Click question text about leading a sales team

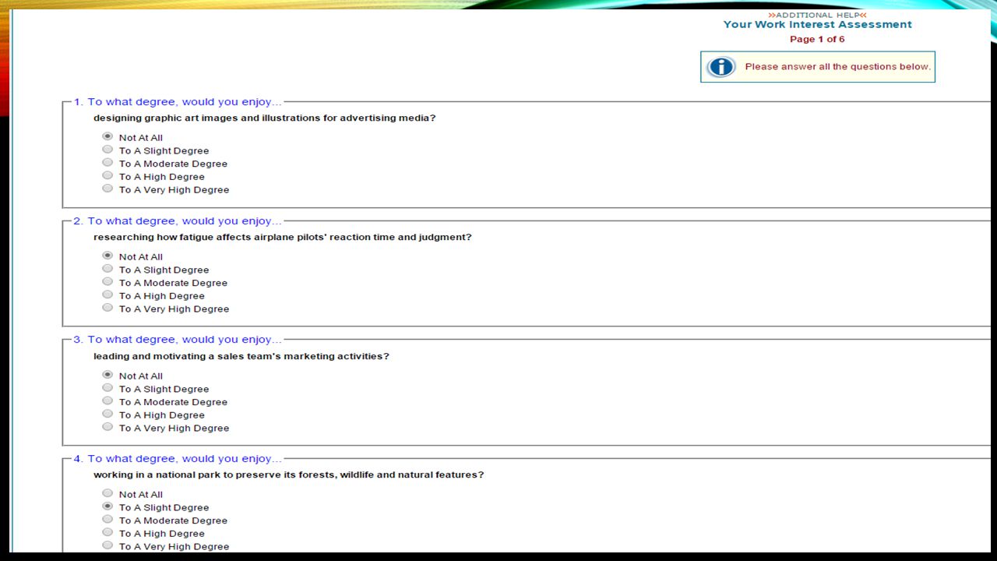[241, 357]
